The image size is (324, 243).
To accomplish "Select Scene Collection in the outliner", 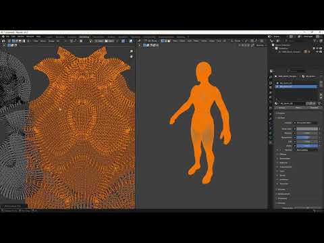I will tap(283, 45).
